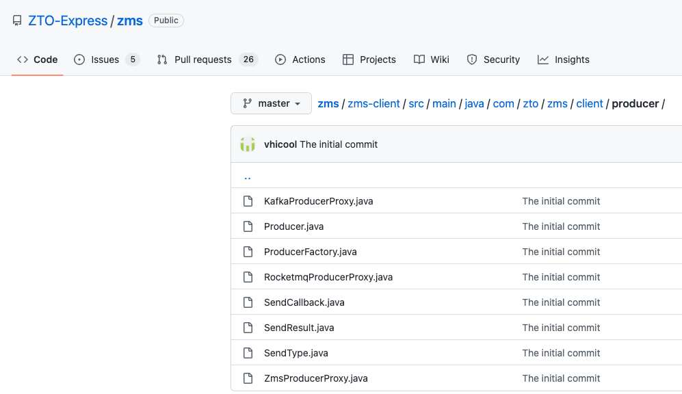
Task: Go up to parent directory via the two dots
Action: (248, 176)
